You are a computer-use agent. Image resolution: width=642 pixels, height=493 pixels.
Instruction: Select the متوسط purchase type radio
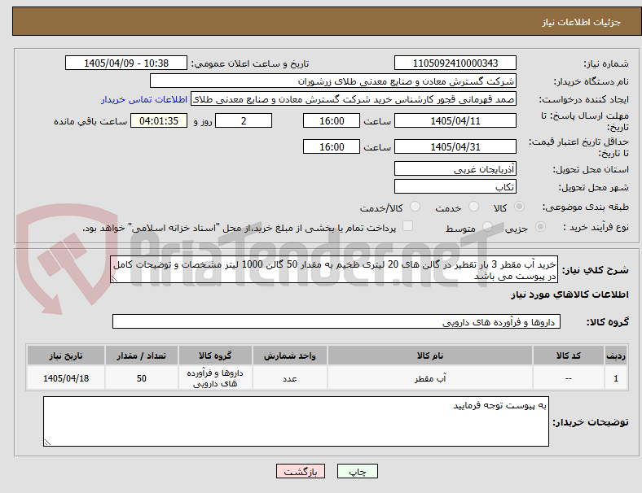[x=487, y=227]
